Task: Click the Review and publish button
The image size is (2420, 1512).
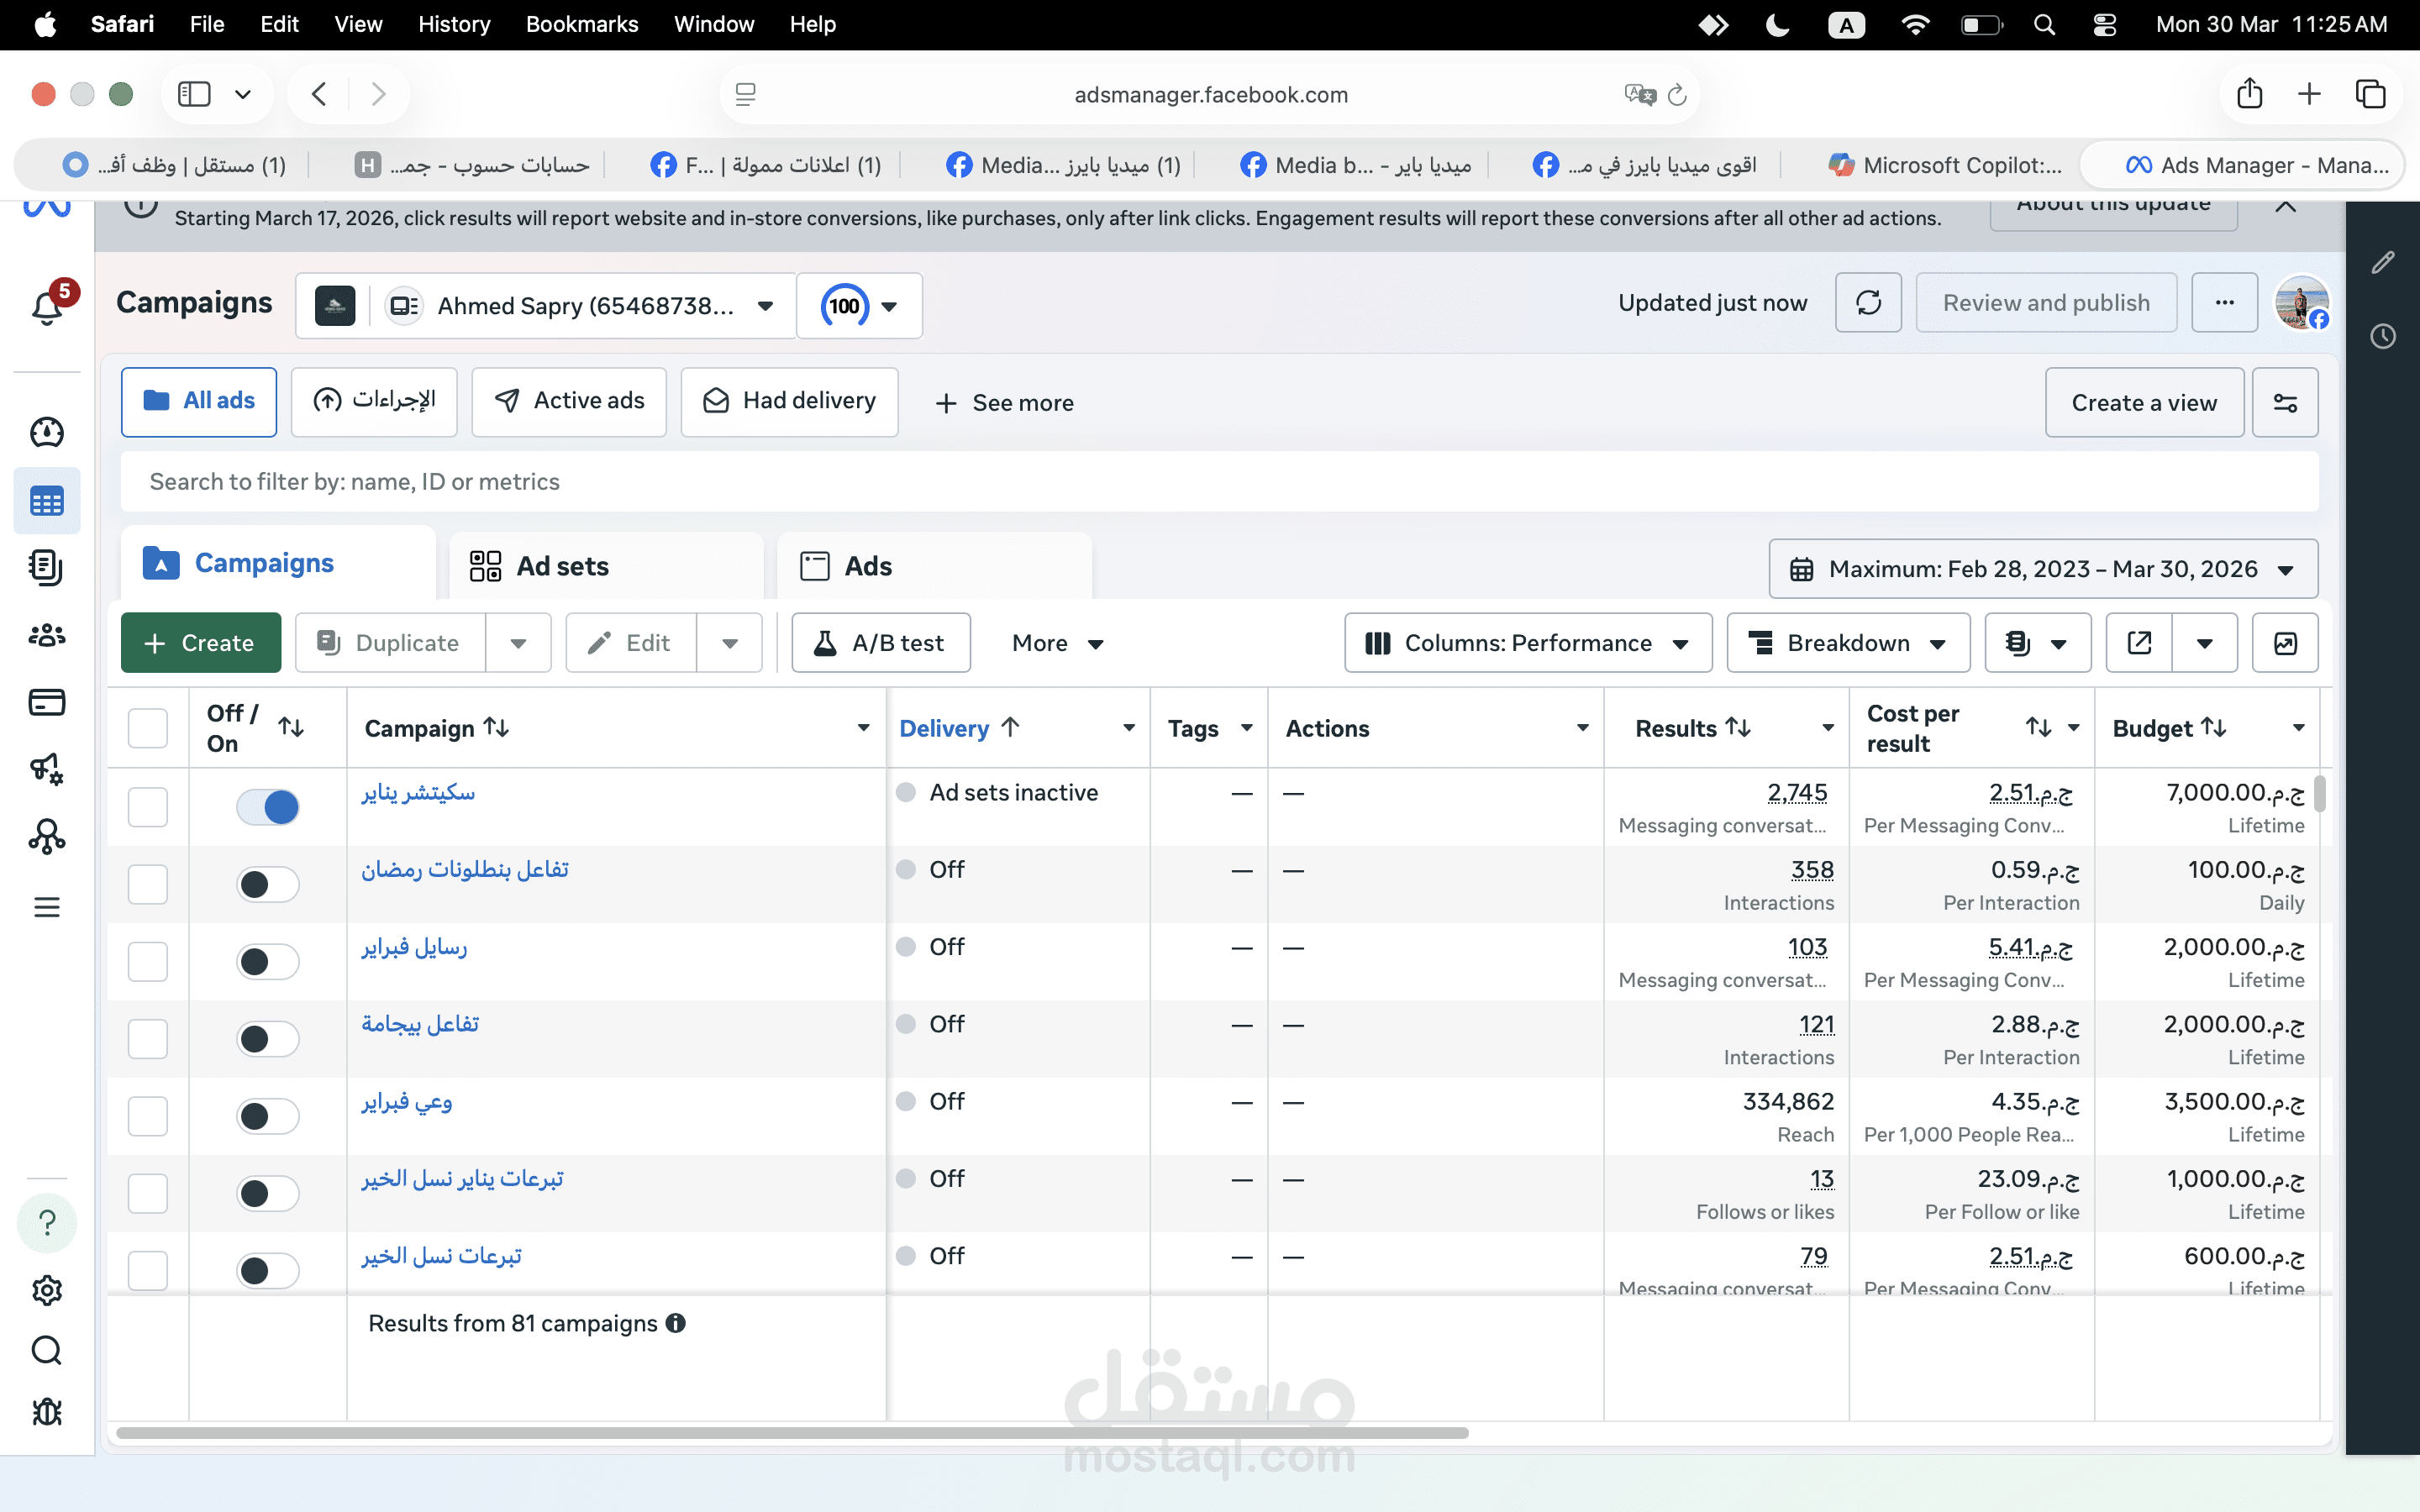Action: pyautogui.click(x=2046, y=303)
